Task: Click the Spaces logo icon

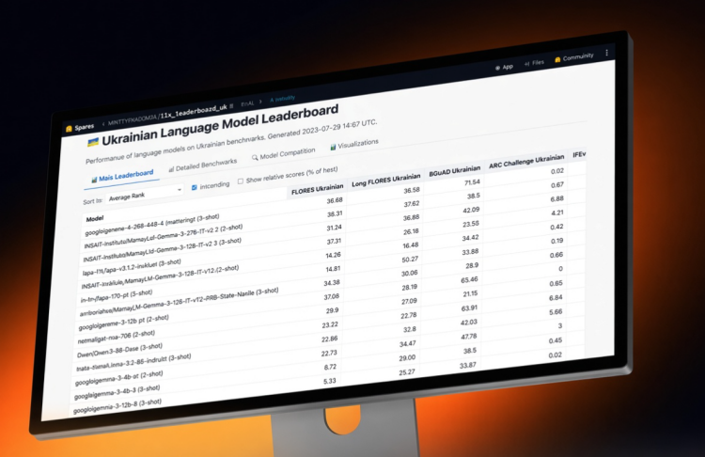Action: click(x=69, y=129)
